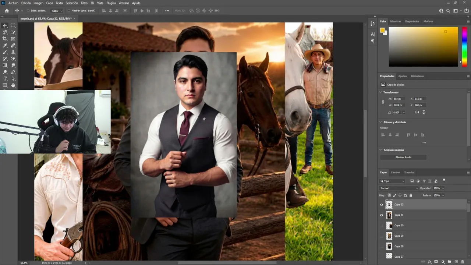Open the Archivo menu
Viewport: 471px width, 265px height.
(13, 3)
